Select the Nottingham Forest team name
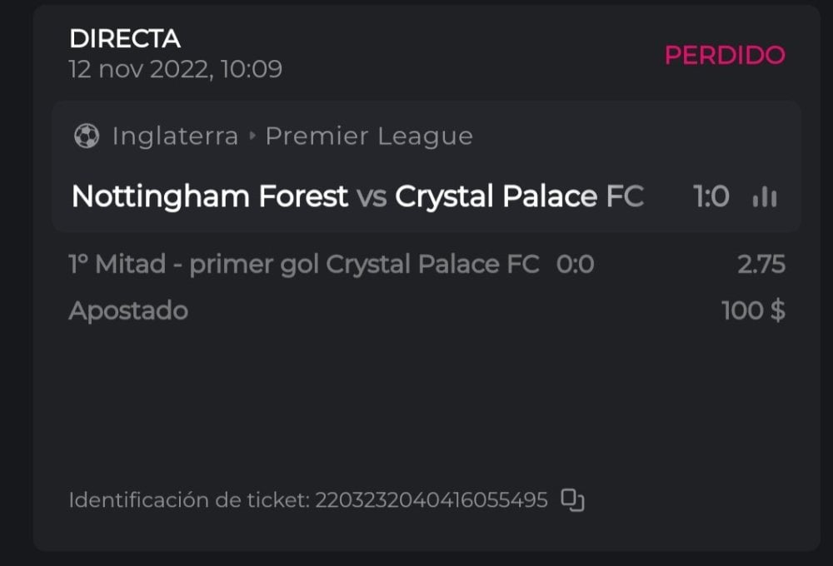Viewport: 833px width, 566px height. coord(210,196)
